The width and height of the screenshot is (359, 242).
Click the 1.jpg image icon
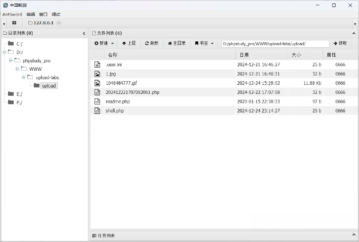(x=97, y=74)
